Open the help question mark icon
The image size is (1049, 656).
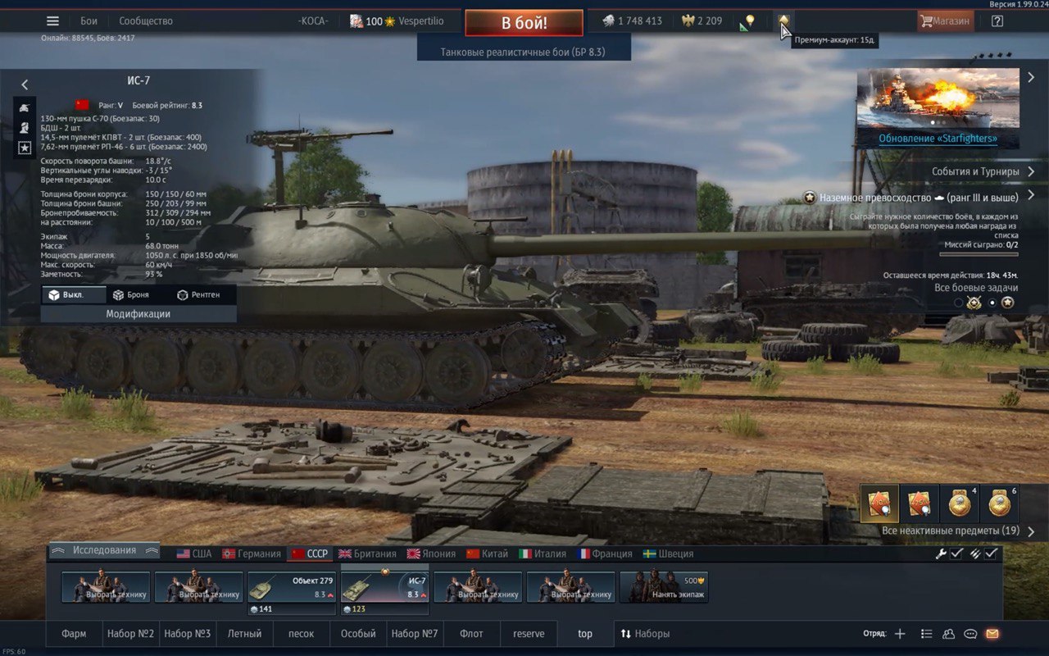click(x=997, y=21)
